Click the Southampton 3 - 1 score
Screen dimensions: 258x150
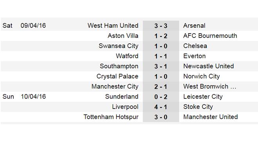tap(161, 66)
